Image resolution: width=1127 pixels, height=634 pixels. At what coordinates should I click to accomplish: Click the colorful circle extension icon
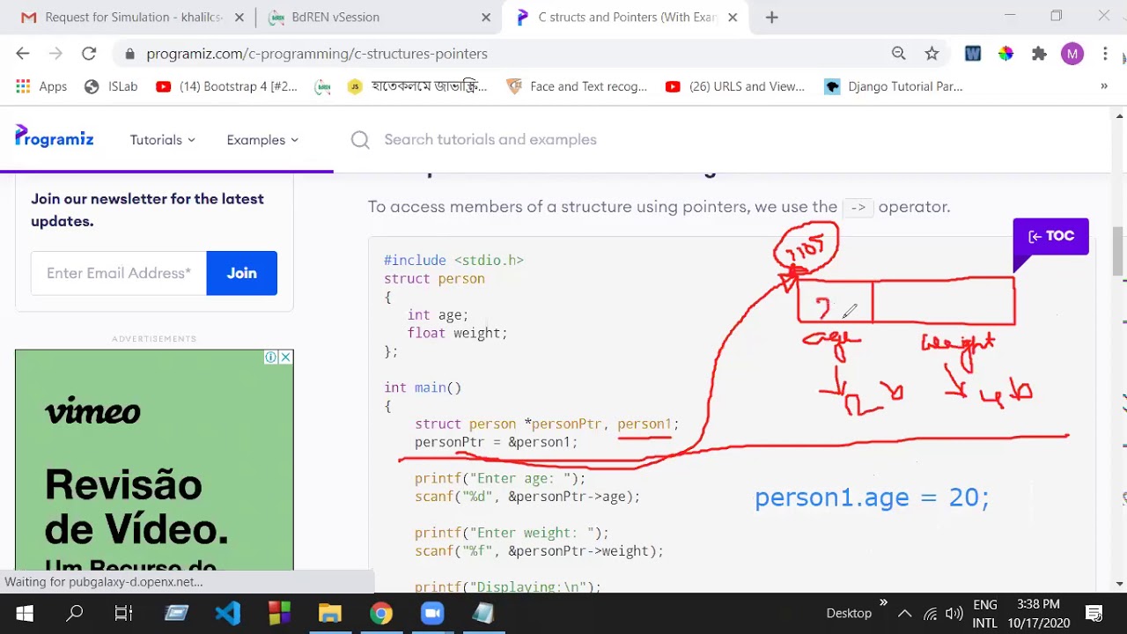click(x=1005, y=54)
